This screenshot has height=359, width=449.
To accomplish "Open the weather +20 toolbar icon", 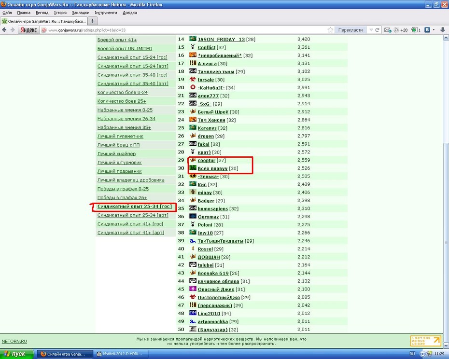I will click(x=401, y=30).
